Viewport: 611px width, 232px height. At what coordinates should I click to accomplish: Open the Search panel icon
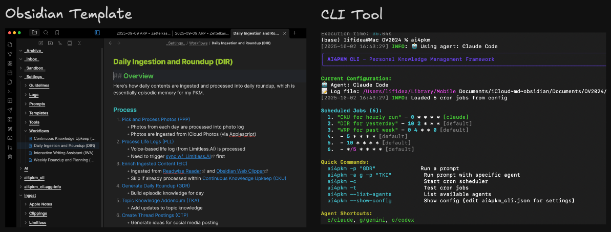(x=46, y=33)
